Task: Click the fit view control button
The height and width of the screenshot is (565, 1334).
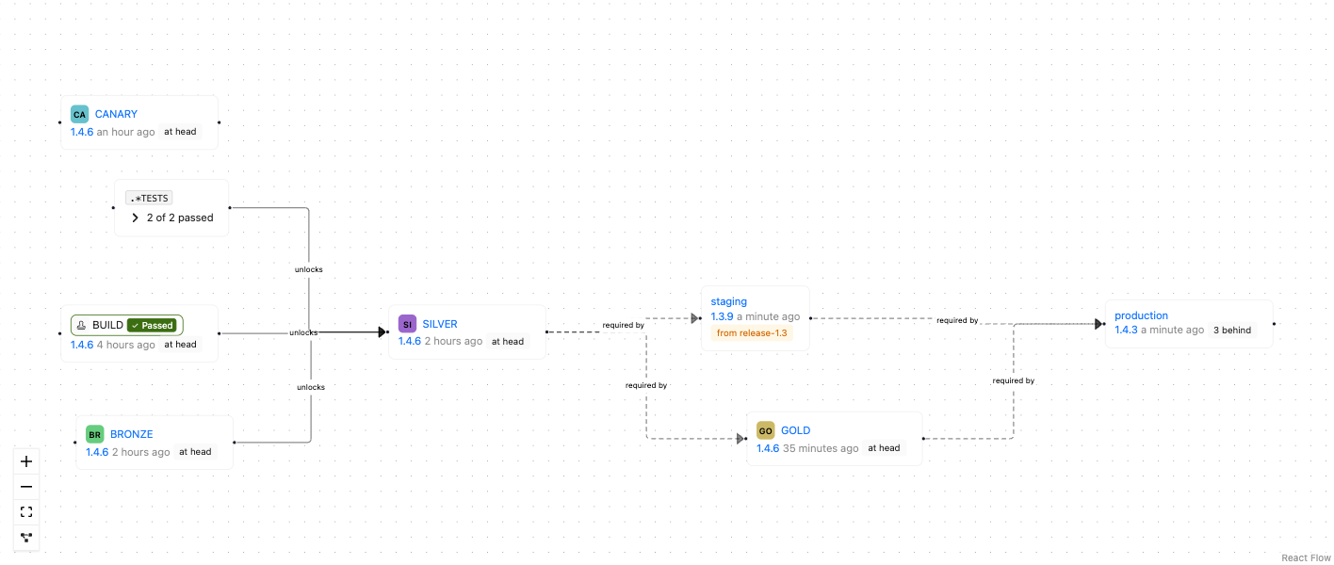Action: [26, 512]
